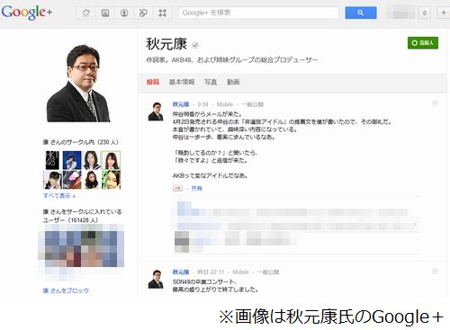Click the 一般公開 label on first post
The height and width of the screenshot is (330, 450).
click(x=252, y=104)
